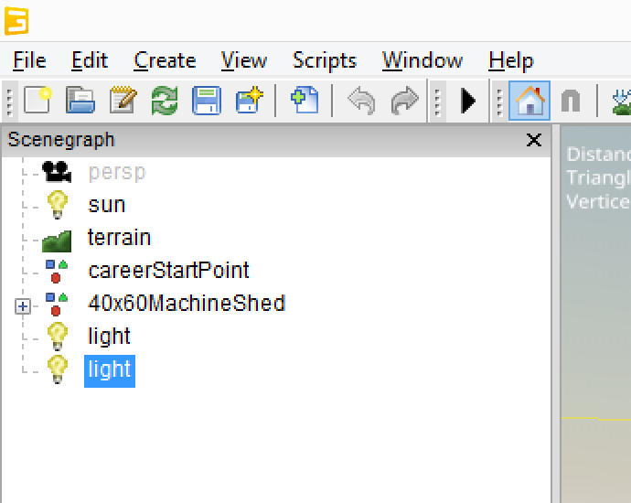This screenshot has height=503, width=631.
Task: Click the Open file folder icon
Action: [80, 101]
